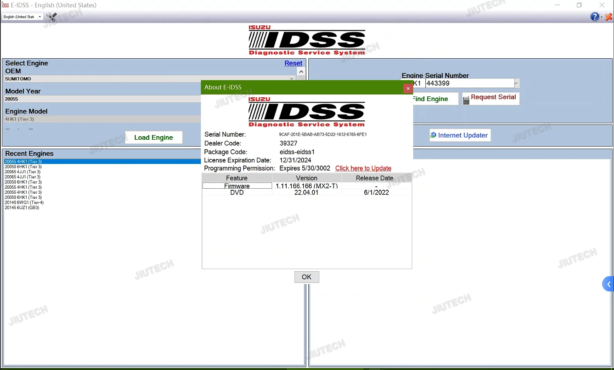Open the dropdown arrow next to Help icon

602,17
